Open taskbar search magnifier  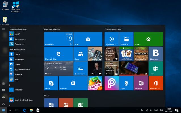point(10,110)
